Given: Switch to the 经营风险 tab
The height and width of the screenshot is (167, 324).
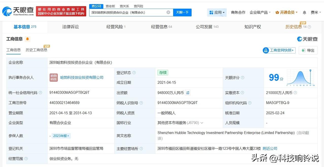Looking at the screenshot, I should click(116, 27).
